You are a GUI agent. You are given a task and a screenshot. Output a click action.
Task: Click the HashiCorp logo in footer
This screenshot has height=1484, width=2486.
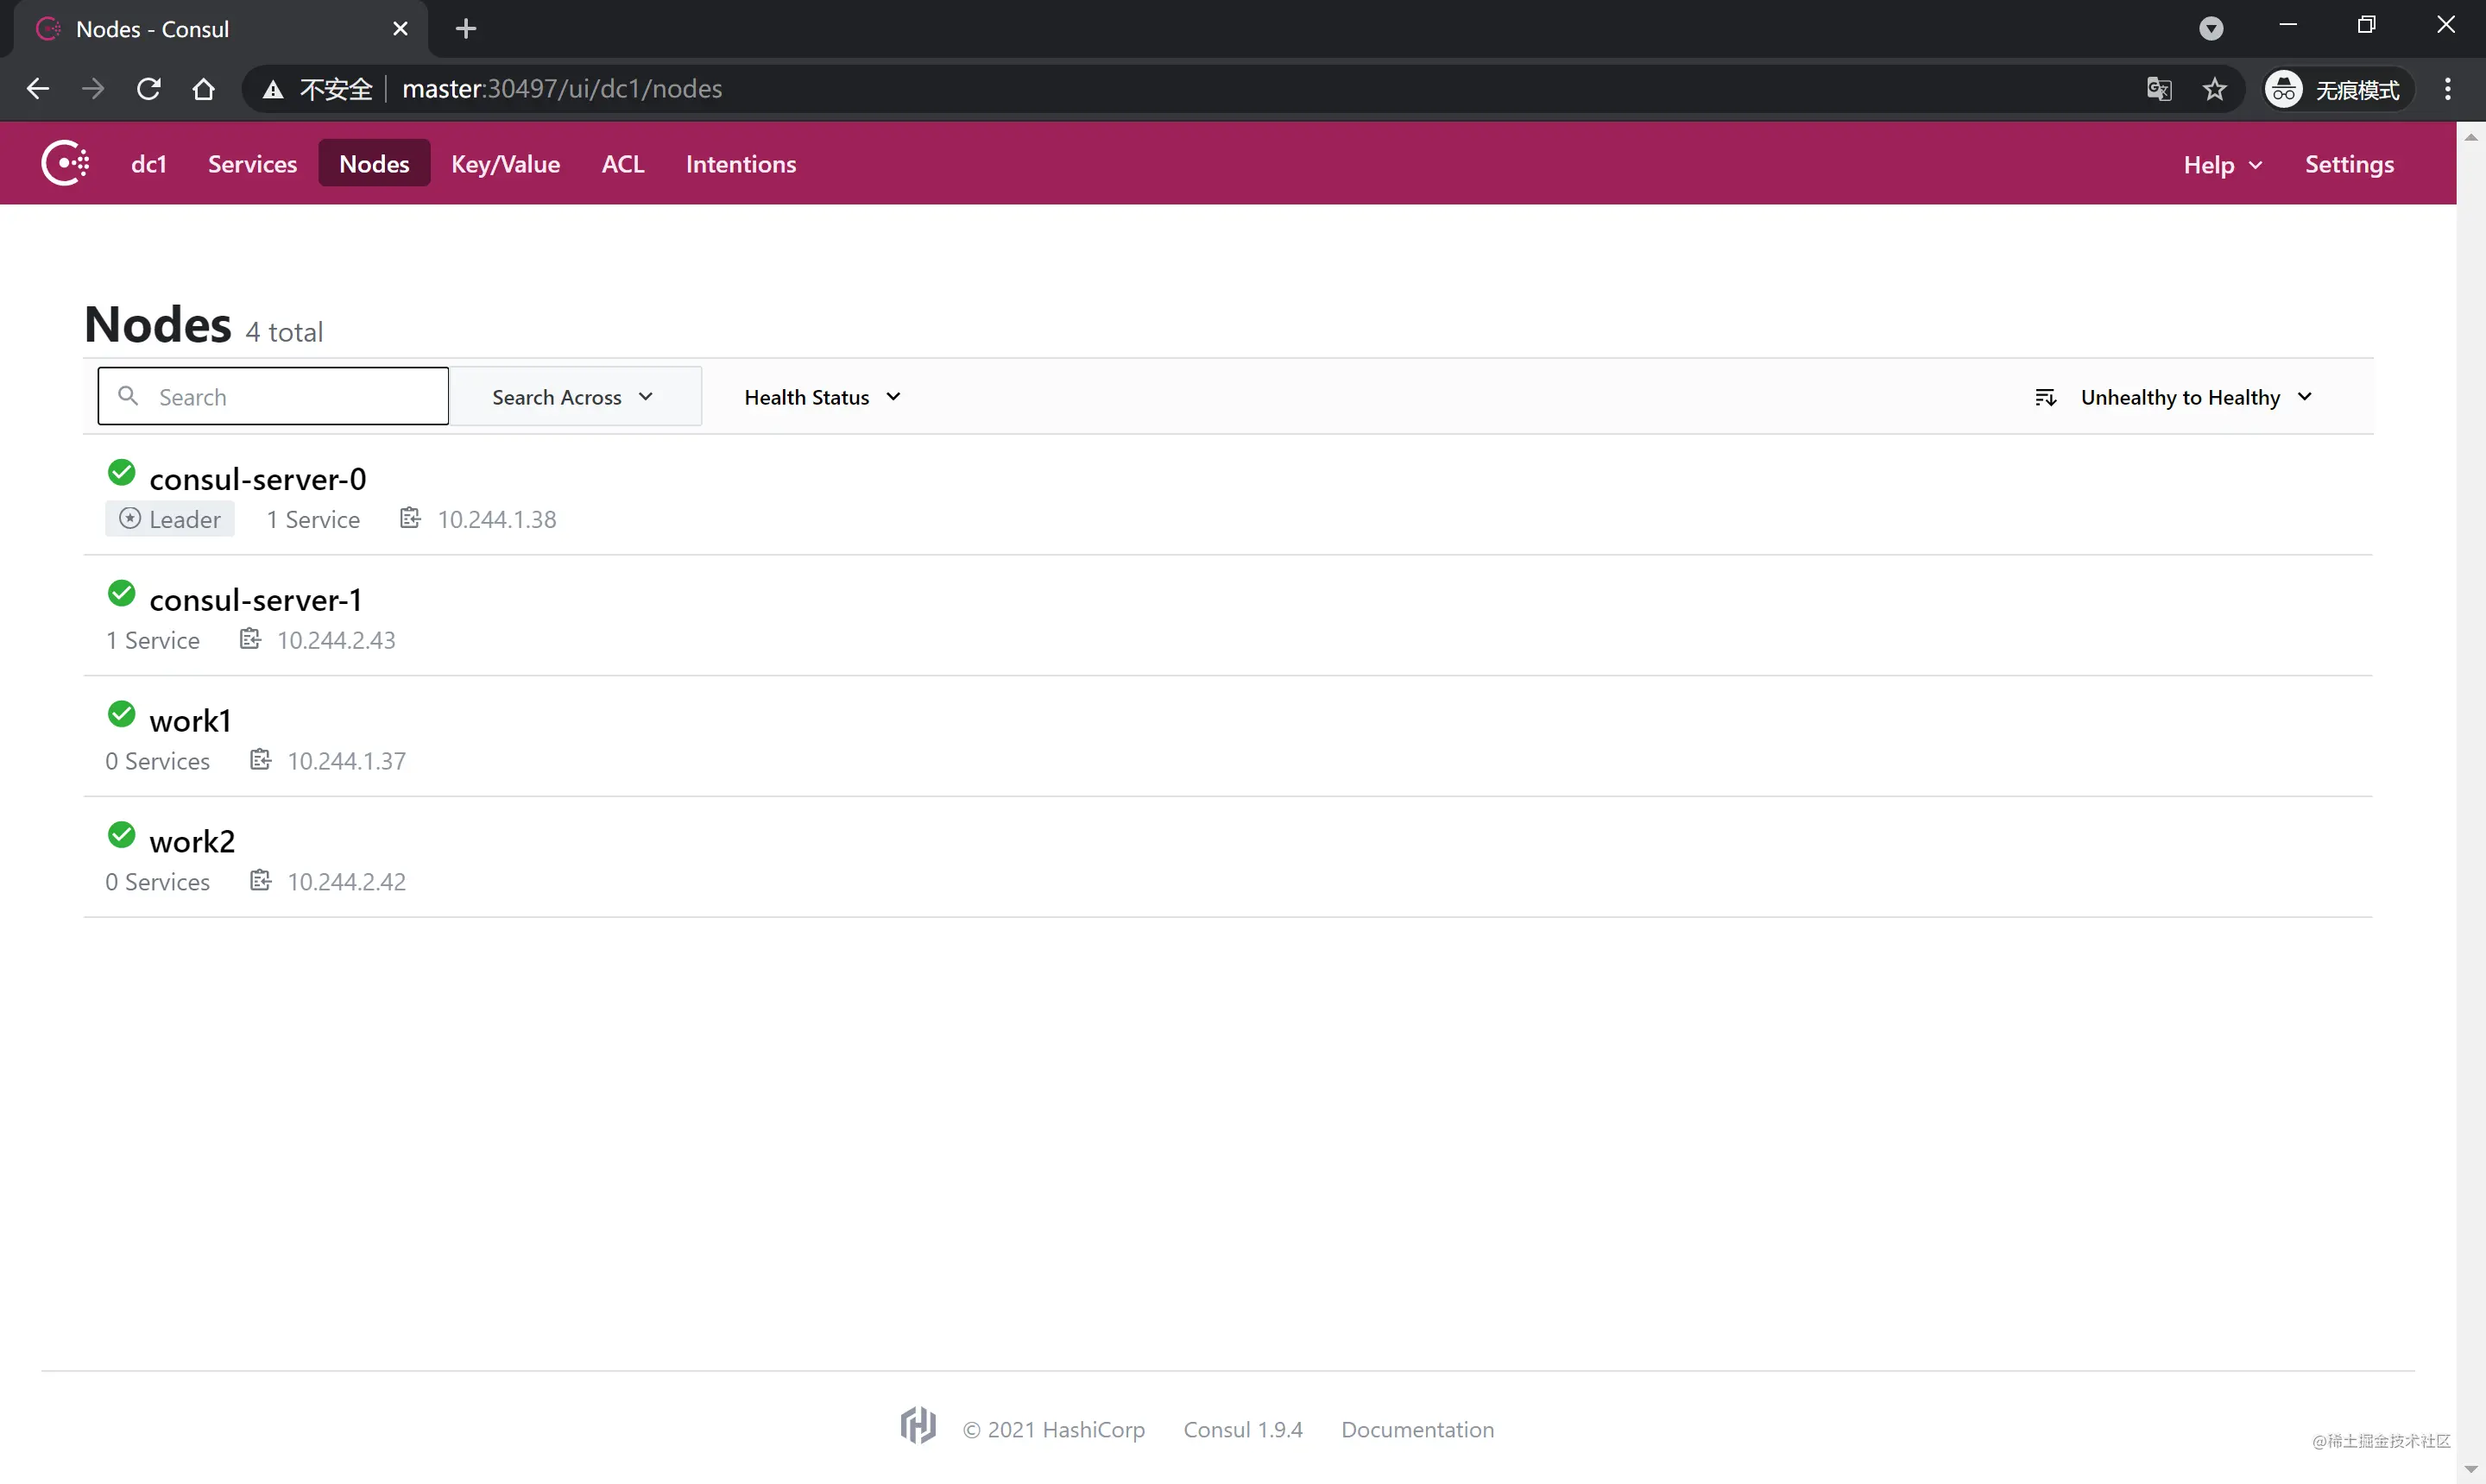(x=918, y=1426)
